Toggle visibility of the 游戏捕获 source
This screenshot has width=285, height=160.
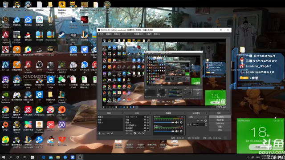click(145, 128)
